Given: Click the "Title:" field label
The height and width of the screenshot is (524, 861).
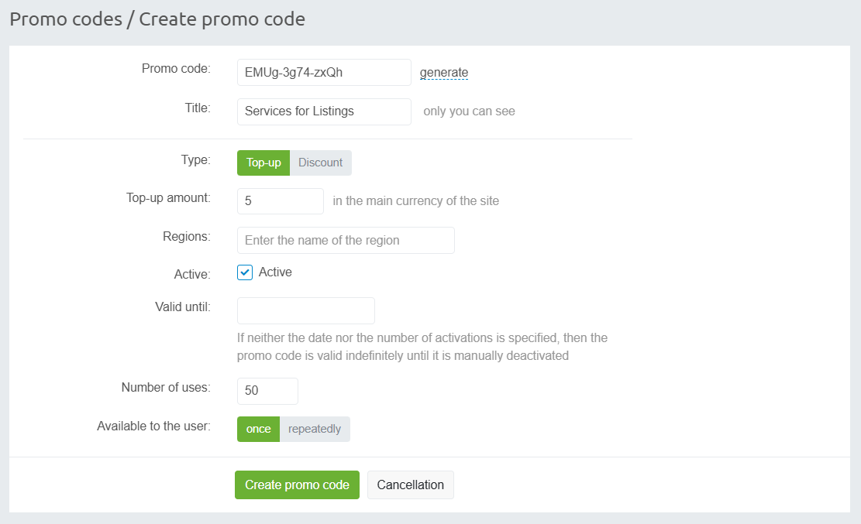Looking at the screenshot, I should pos(197,108).
